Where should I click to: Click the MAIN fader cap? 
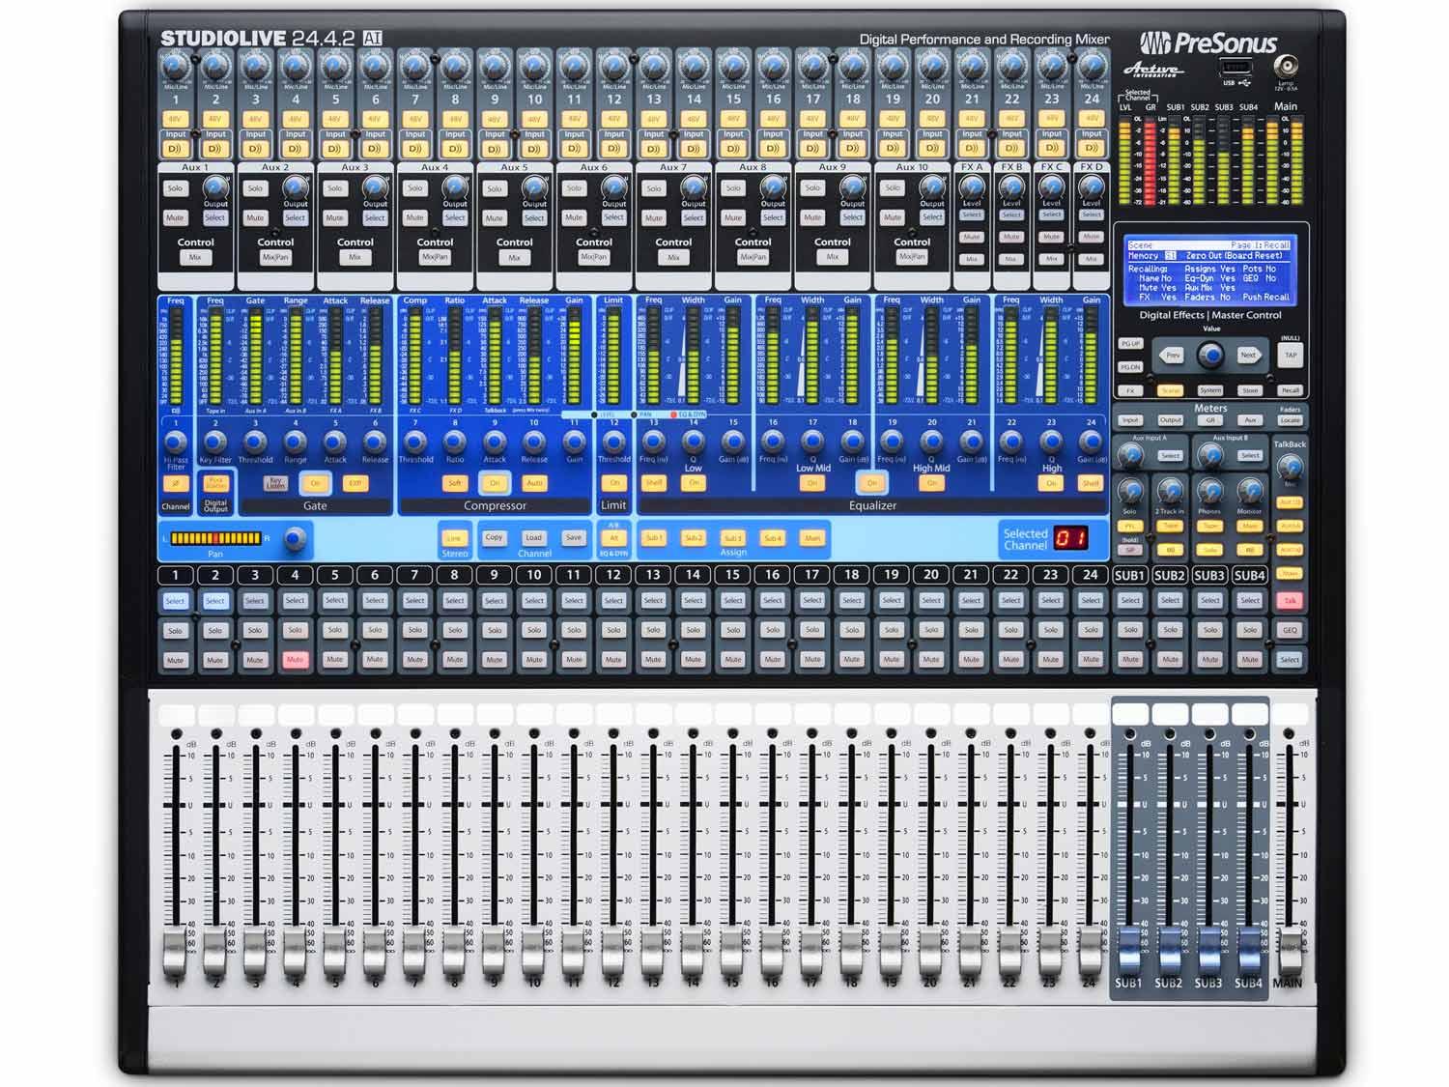[x=1289, y=944]
